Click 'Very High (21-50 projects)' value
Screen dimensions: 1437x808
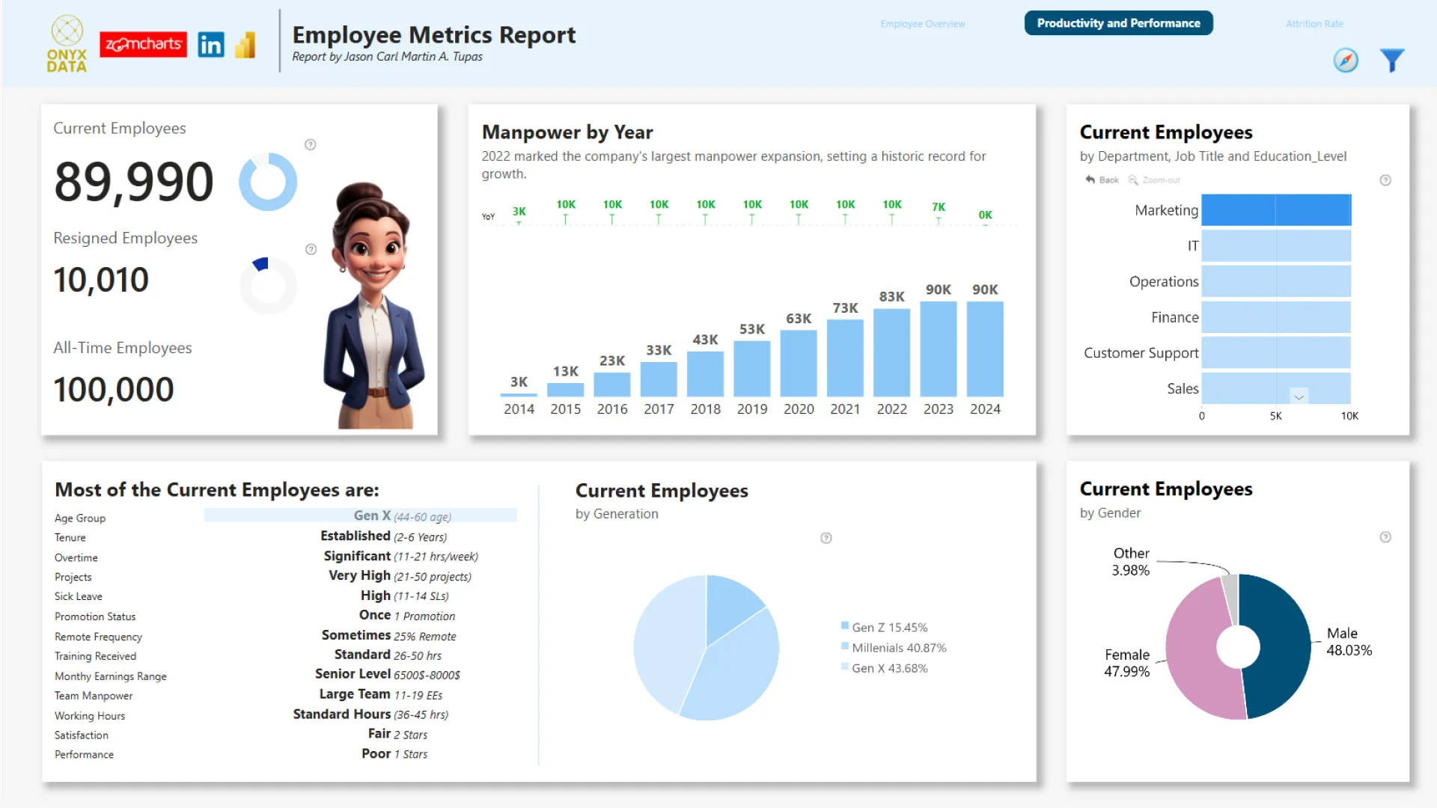pyautogui.click(x=400, y=575)
